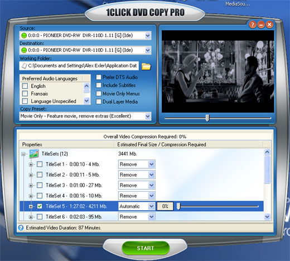Toggle Include Subtitles checkbox
Image resolution: width=290 pixels, height=261 pixels.
click(x=99, y=86)
